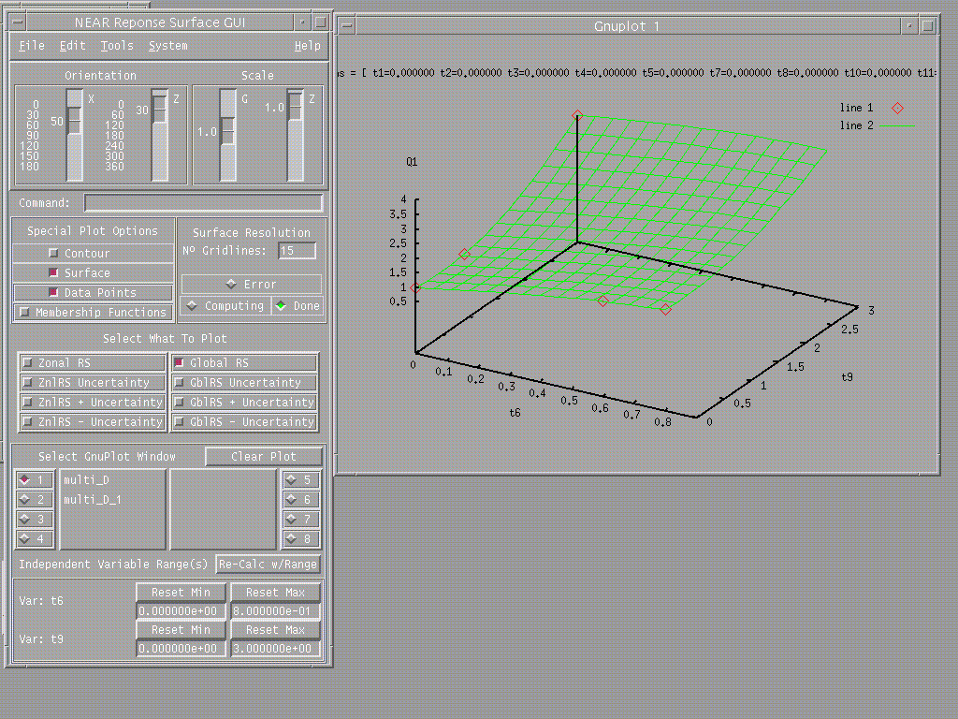
Task: Select GnuPlot window 2
Action: (x=36, y=500)
